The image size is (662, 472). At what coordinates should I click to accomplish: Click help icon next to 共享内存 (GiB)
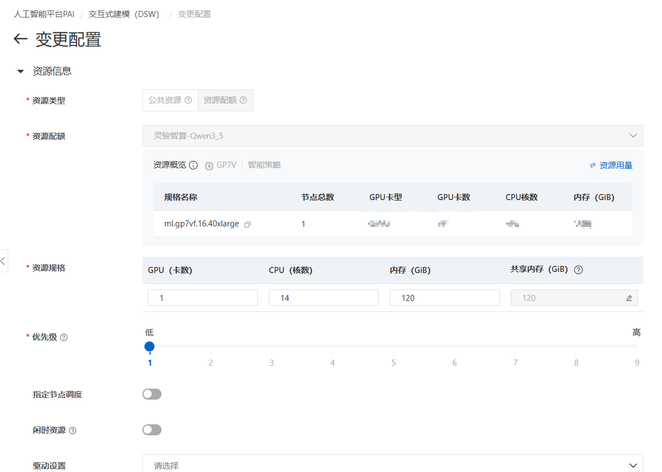(578, 270)
